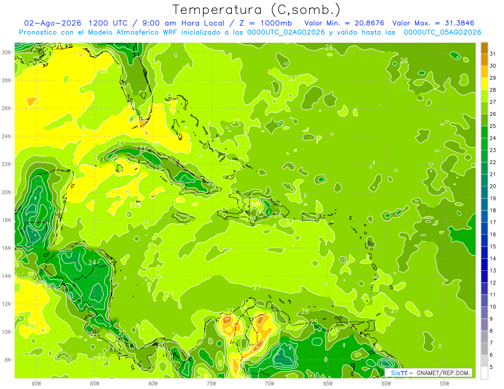Click the "18N" latitude axis label
The image size is (504, 389).
(x=6, y=220)
